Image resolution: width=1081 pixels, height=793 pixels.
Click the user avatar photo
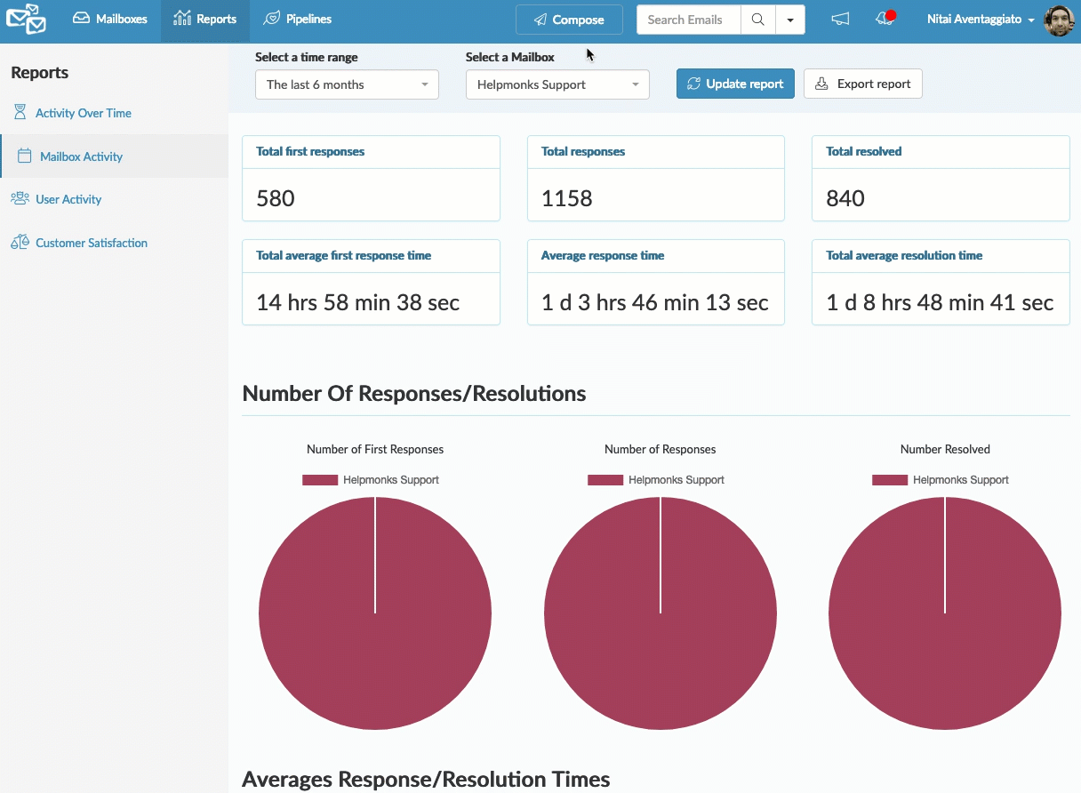[x=1059, y=20]
